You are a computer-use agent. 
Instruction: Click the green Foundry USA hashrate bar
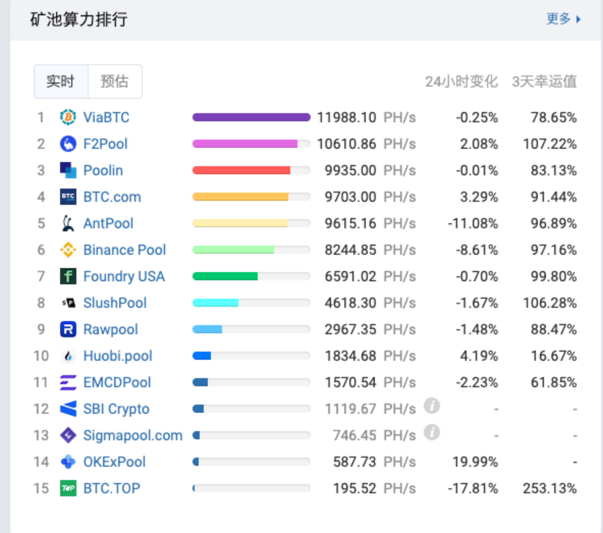(x=225, y=276)
